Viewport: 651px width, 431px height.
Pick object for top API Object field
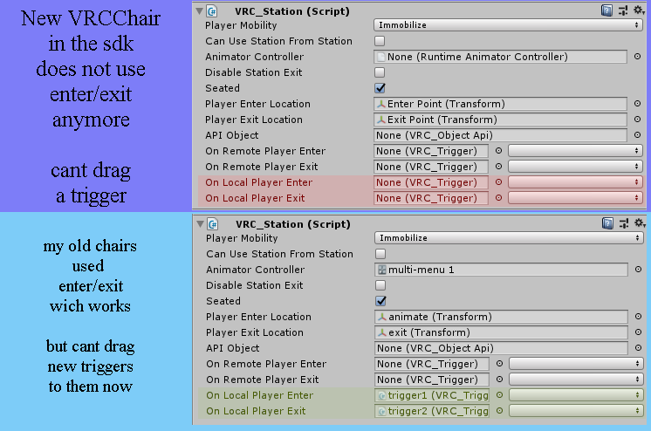point(637,135)
